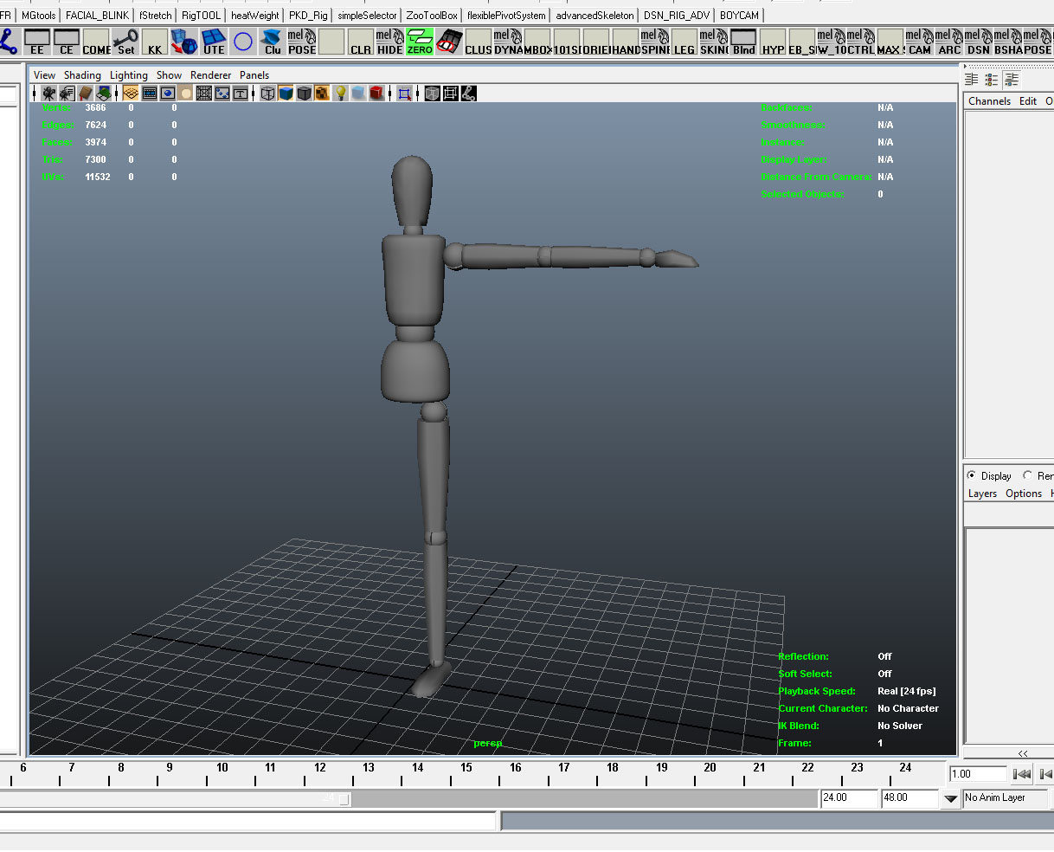
Task: Open the animation preferences dropdown arrow
Action: point(951,798)
